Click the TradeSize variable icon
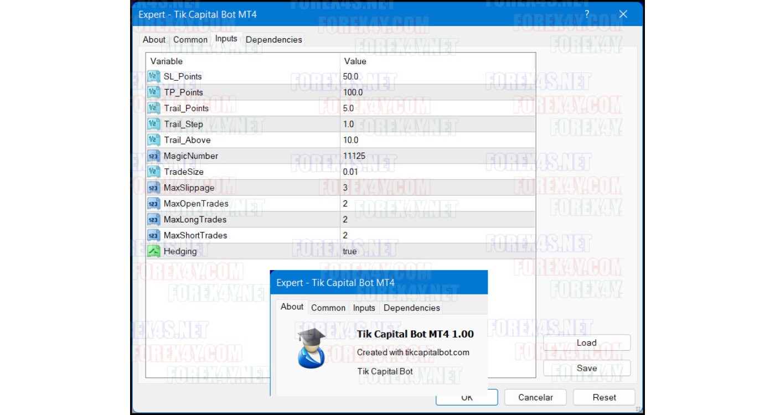The image size is (775, 415). (154, 172)
